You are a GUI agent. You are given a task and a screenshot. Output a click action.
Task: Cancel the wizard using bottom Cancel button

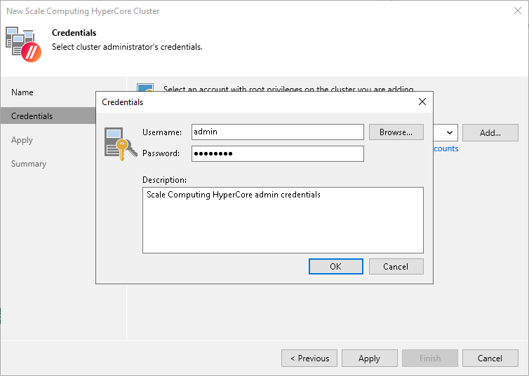click(x=490, y=358)
